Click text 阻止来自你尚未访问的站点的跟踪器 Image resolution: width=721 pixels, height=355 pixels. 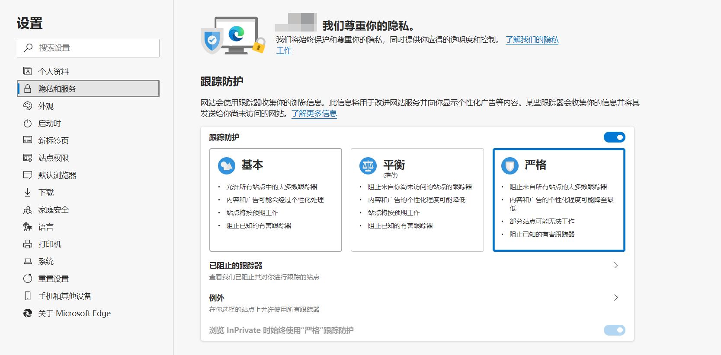420,187
